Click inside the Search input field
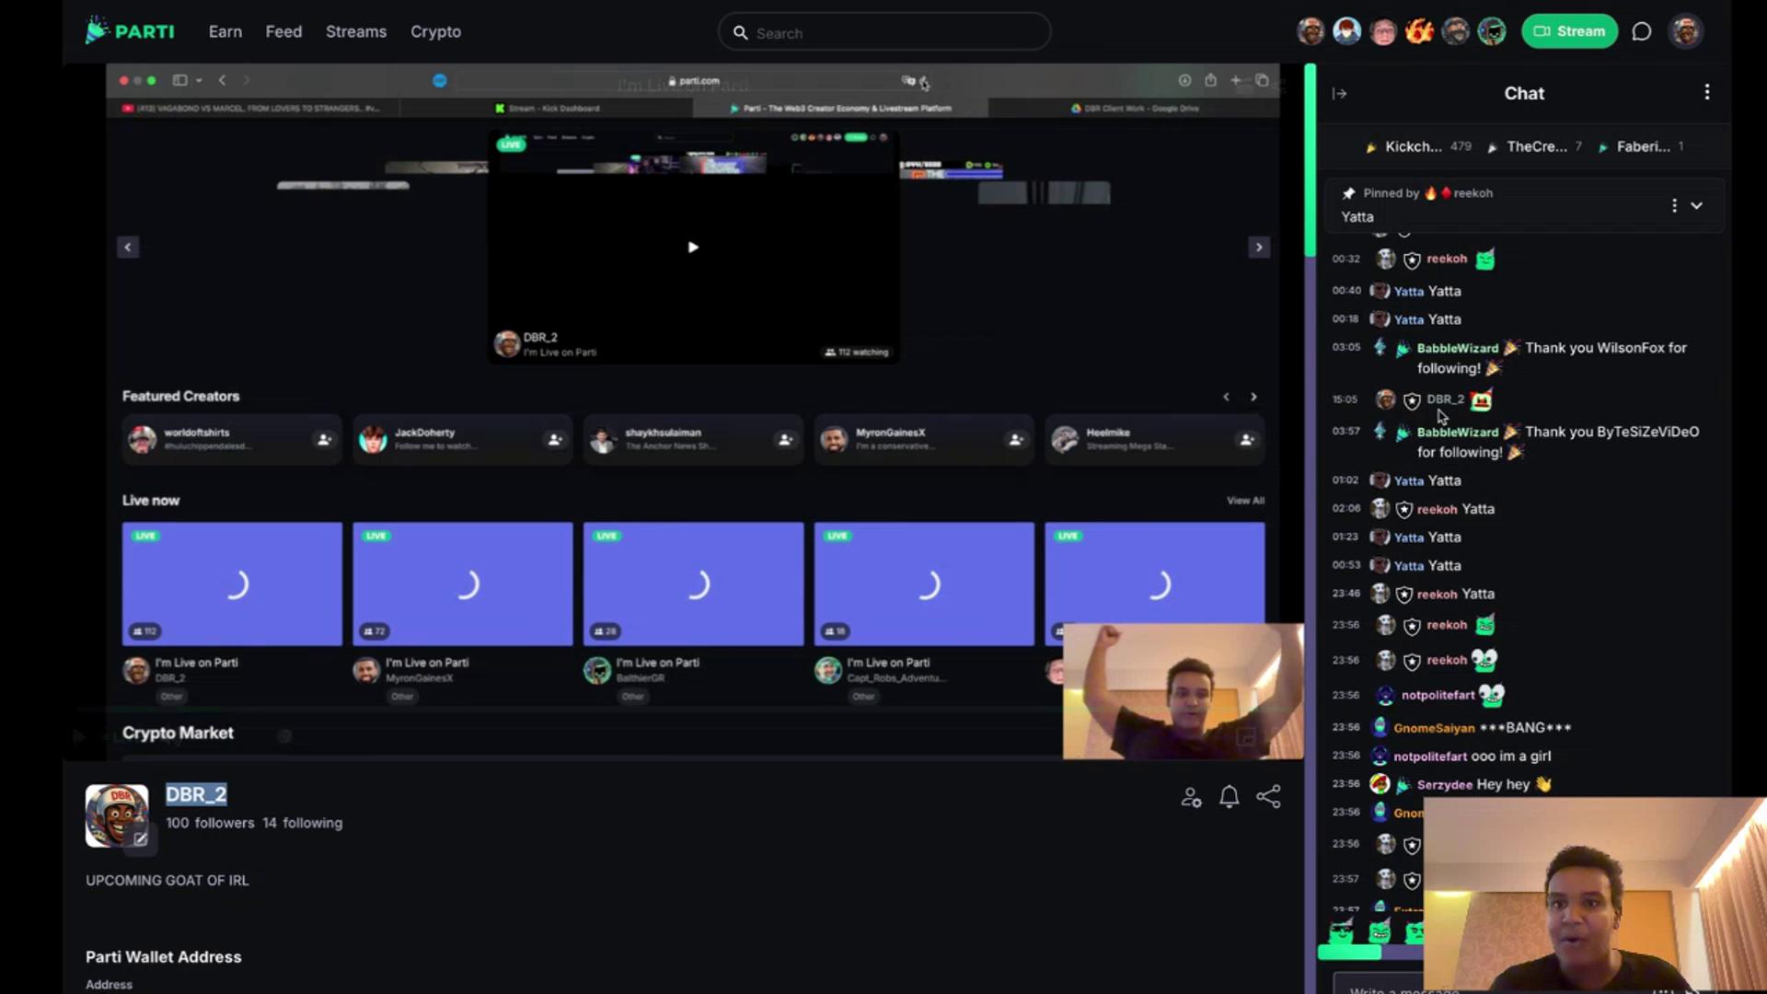 pyautogui.click(x=883, y=32)
